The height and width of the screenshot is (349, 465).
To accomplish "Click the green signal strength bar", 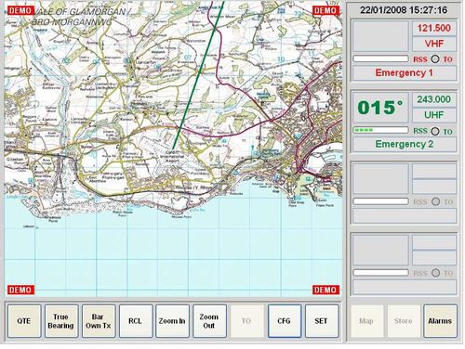I will tap(380, 130).
